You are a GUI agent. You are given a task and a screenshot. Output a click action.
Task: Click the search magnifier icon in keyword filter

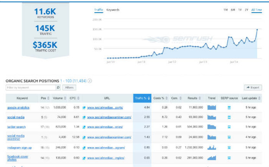[x=58, y=87]
